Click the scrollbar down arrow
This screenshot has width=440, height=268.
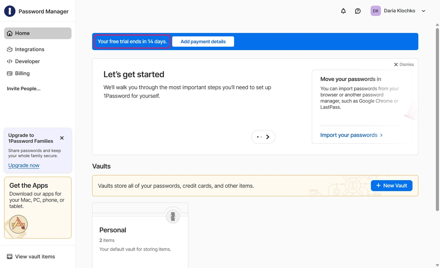tap(438, 265)
